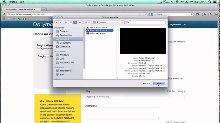Open the search engine selector dropdown
This screenshot has width=220, height=123.
coord(152,14)
